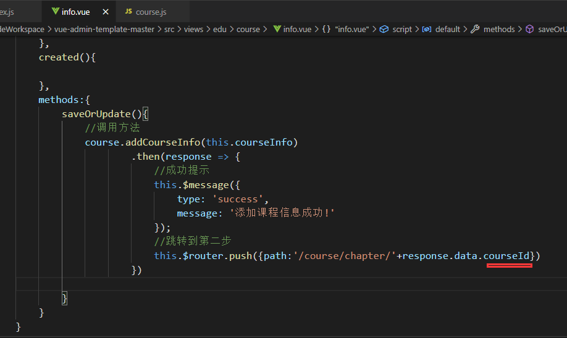Click the //调用方法 comment
This screenshot has height=338, width=567.
(112, 128)
